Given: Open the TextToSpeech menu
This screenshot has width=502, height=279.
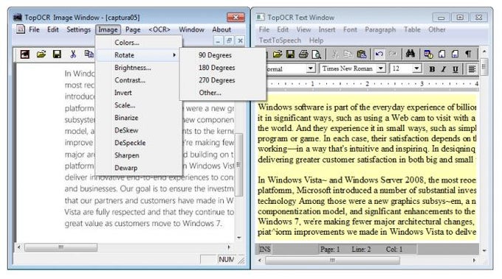Looking at the screenshot, I should point(280,40).
